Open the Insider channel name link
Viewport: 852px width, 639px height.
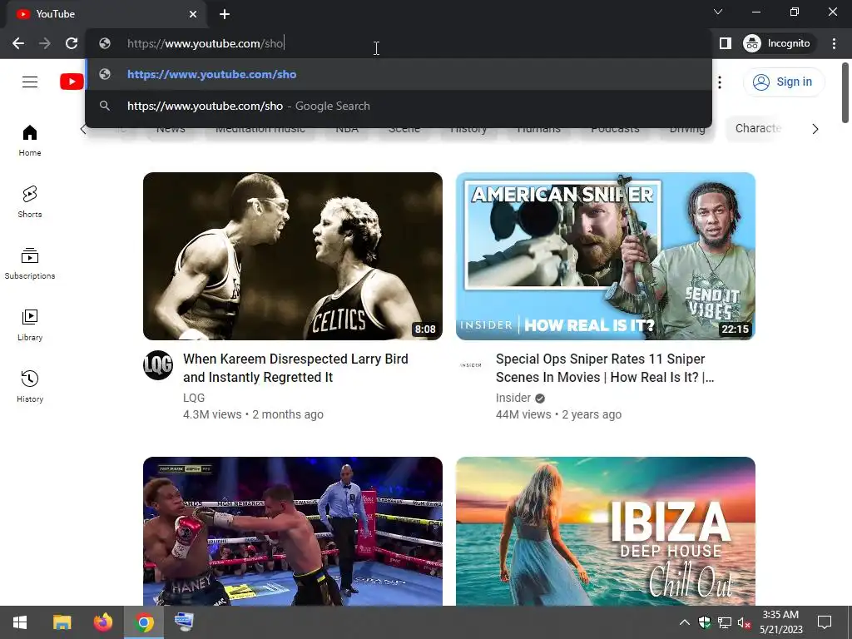513,398
